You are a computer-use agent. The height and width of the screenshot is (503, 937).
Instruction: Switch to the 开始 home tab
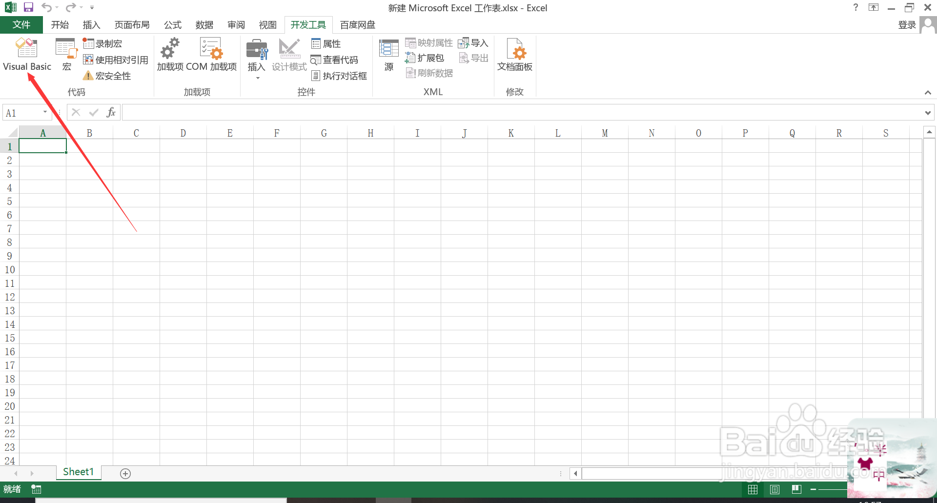coord(60,25)
